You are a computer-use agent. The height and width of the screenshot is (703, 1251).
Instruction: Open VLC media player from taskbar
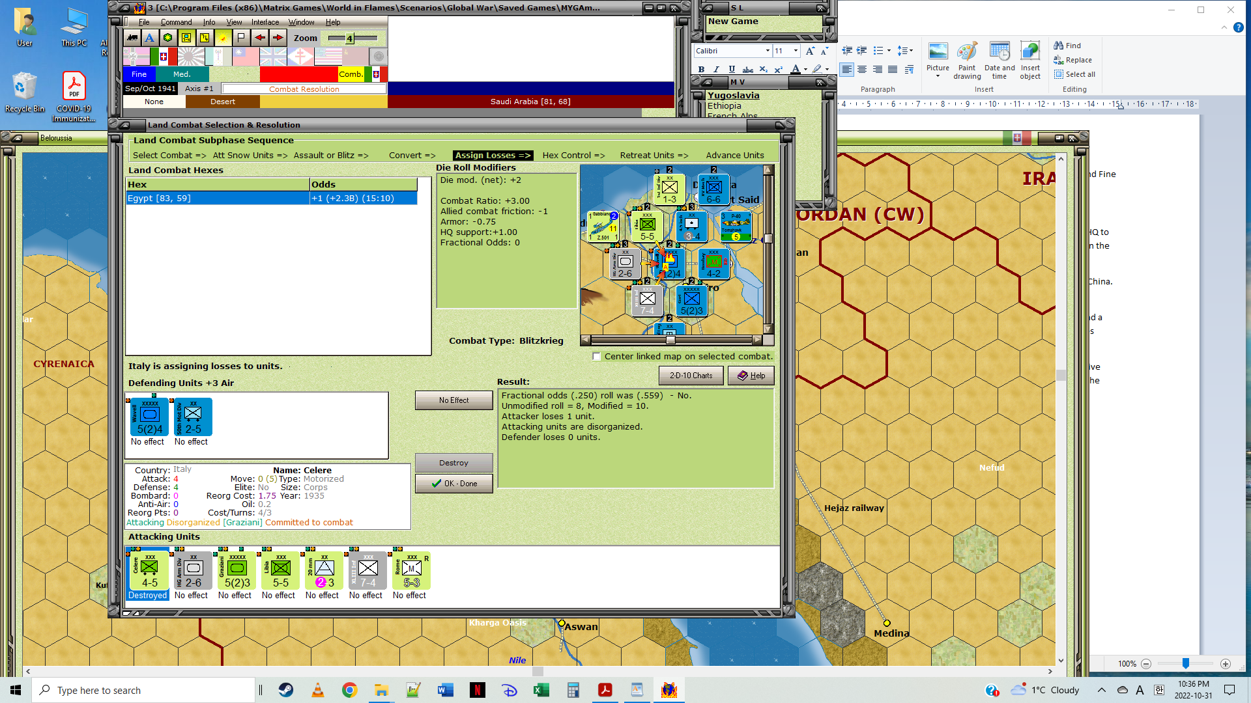[x=318, y=690]
